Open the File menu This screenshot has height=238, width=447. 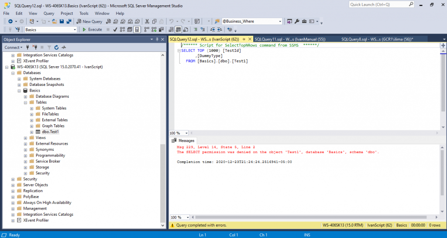(x=6, y=14)
